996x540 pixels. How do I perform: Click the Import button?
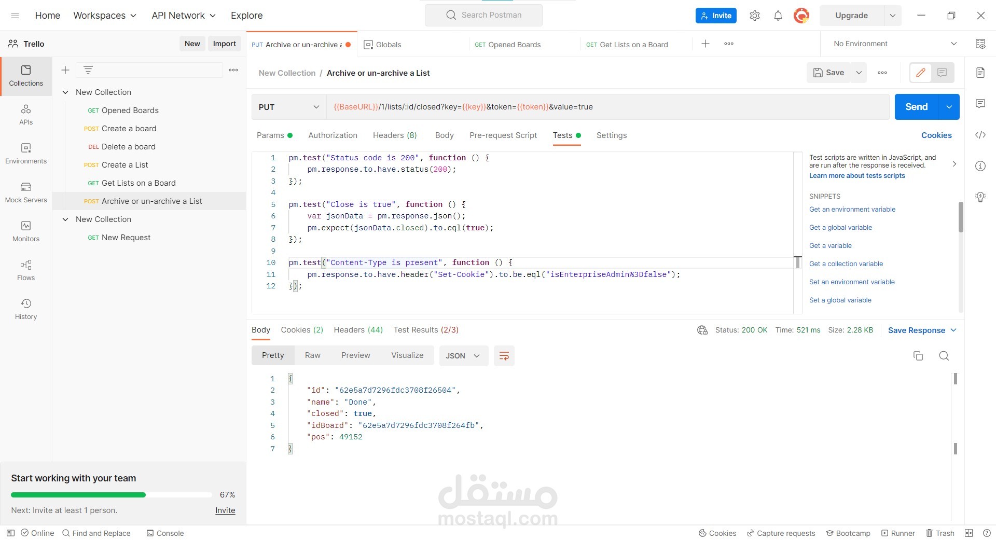click(x=224, y=44)
